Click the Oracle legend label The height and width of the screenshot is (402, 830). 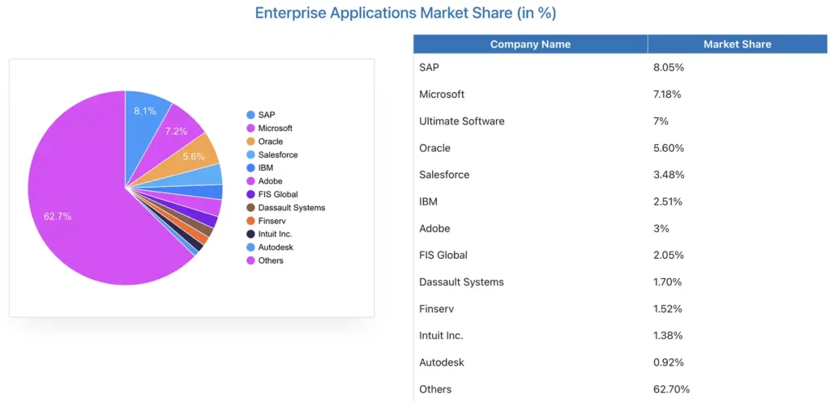[271, 142]
